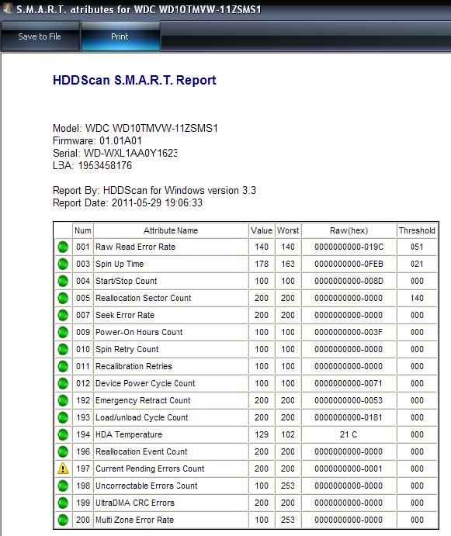451x536 pixels.
Task: Click the raw value 0000000000-0001
Action: (349, 469)
